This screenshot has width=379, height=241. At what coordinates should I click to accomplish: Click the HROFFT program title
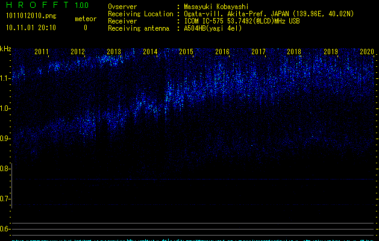coord(37,5)
